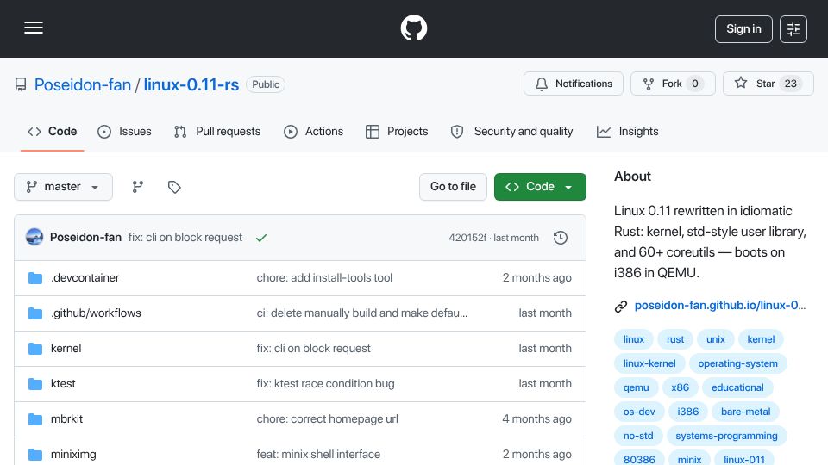The width and height of the screenshot is (828, 465).
Task: Select the 'linux-kernel' topic tag
Action: pyautogui.click(x=649, y=363)
